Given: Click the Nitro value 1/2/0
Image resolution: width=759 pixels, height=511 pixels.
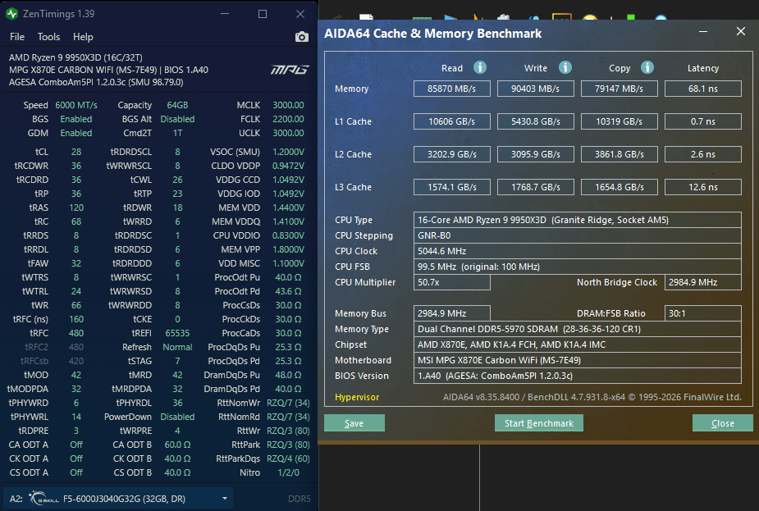Looking at the screenshot, I should tap(289, 472).
